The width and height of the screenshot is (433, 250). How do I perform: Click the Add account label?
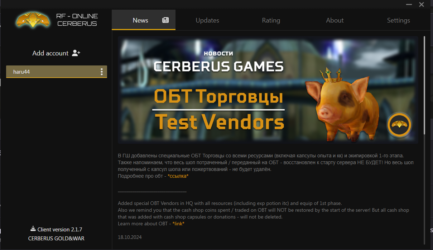tap(50, 53)
